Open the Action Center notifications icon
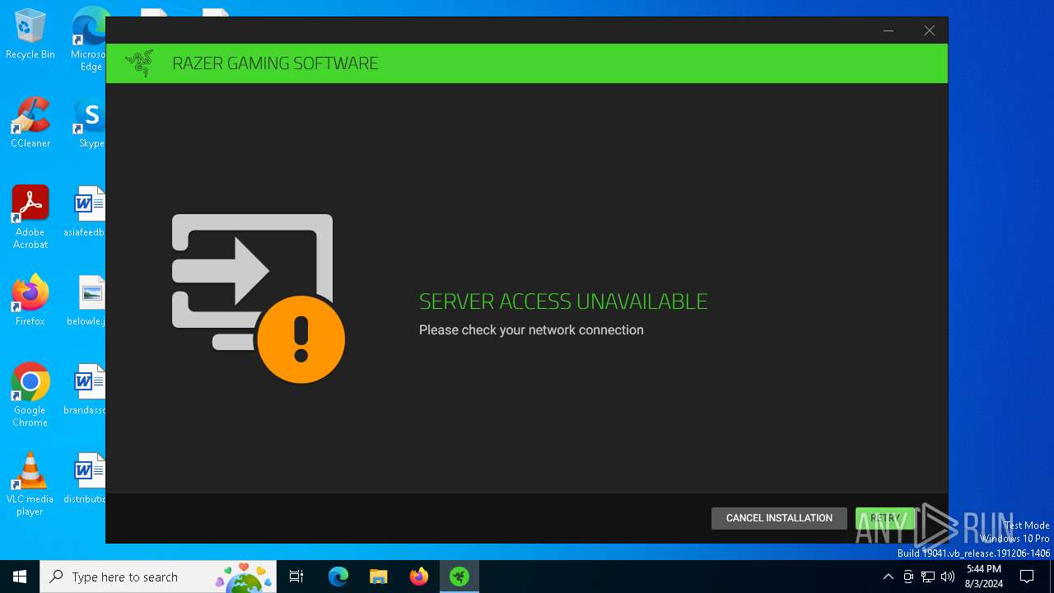 point(1027,577)
